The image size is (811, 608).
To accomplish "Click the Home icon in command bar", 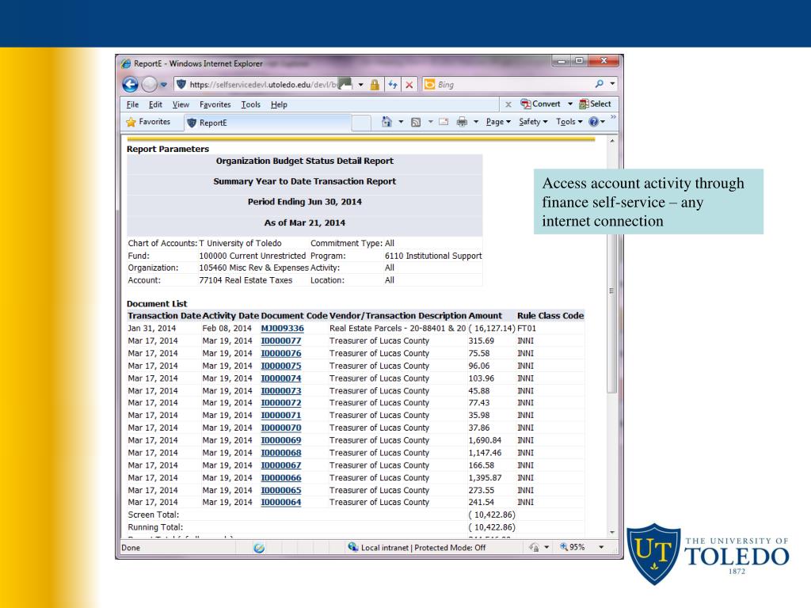I will [386, 121].
